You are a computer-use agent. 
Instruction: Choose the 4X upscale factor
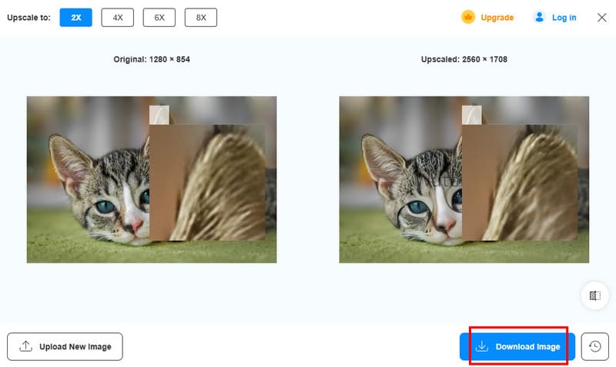(117, 18)
